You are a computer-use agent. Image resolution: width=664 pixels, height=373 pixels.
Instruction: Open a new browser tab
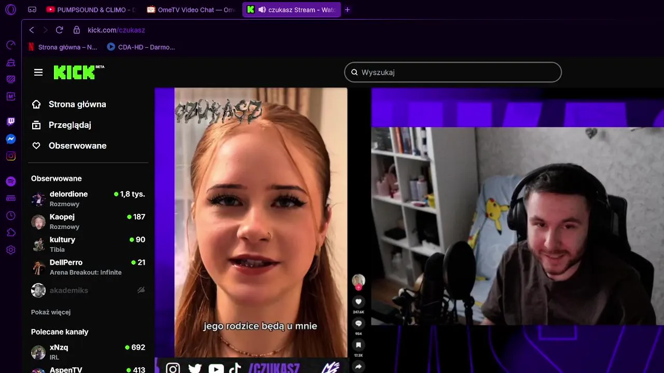coord(348,9)
